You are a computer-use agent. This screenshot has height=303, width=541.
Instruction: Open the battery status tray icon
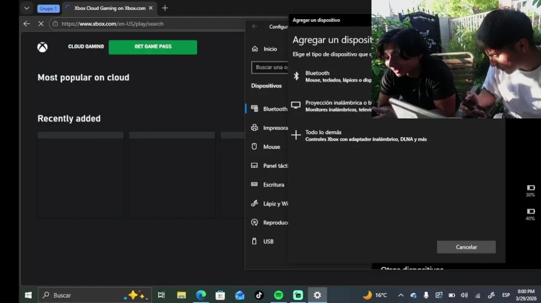[x=452, y=295]
